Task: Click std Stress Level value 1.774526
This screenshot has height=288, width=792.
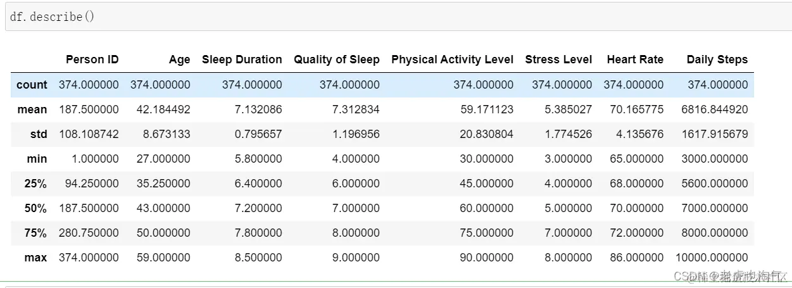Action: [569, 134]
